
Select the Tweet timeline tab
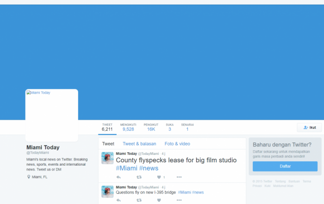point(108,144)
